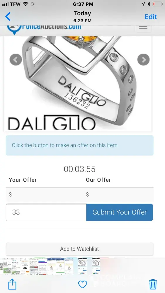Tap the Today date title in the header

[82, 13]
